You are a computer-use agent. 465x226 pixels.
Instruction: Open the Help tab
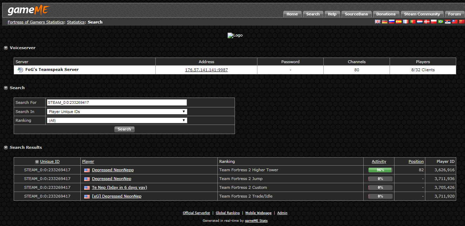click(x=332, y=14)
